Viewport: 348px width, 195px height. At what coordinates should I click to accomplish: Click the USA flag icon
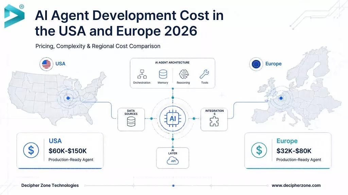[x=46, y=64]
